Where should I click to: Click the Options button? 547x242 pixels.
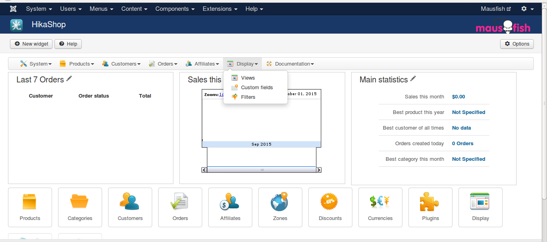(517, 44)
